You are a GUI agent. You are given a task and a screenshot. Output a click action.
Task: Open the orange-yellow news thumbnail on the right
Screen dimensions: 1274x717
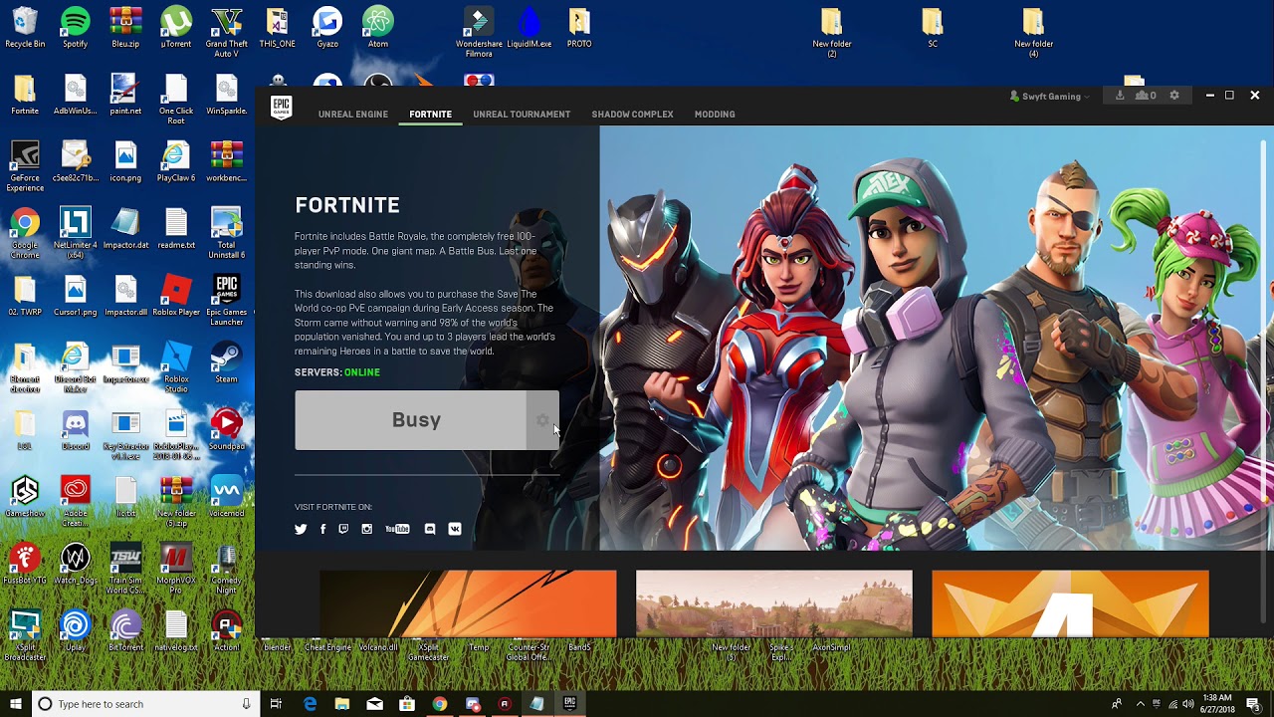[x=1070, y=603]
